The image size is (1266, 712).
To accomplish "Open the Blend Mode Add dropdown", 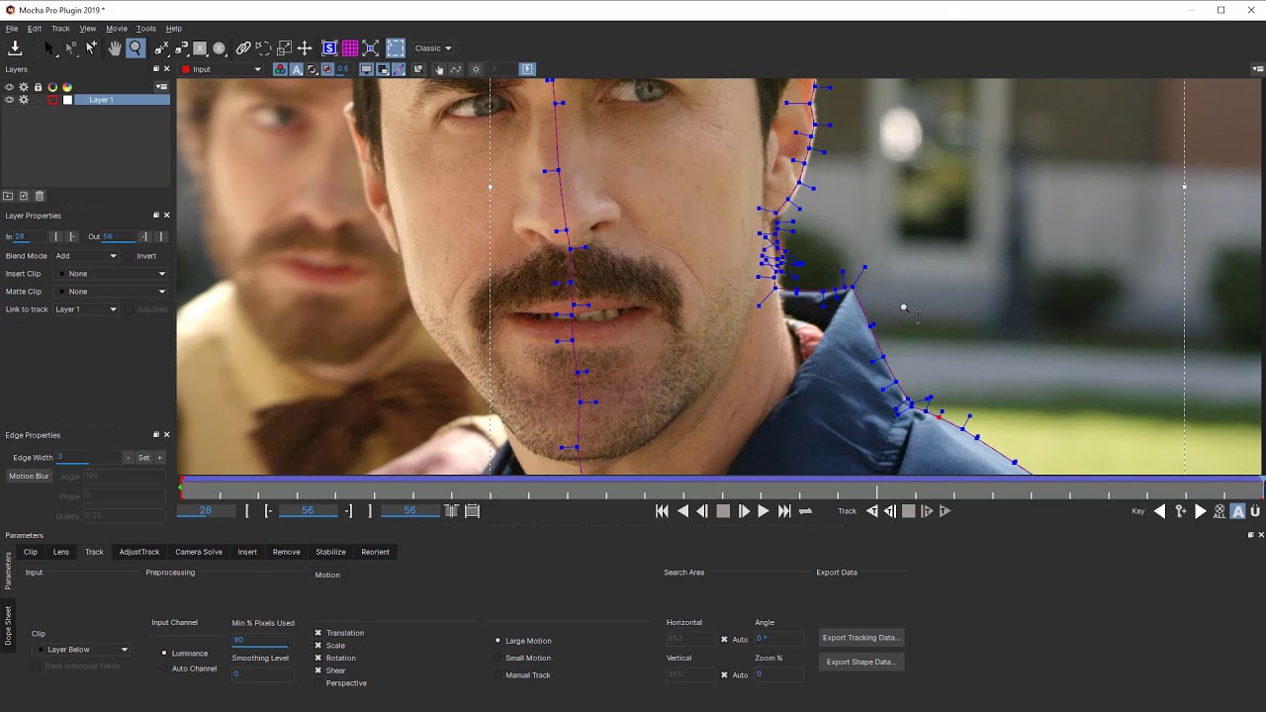I will point(86,256).
